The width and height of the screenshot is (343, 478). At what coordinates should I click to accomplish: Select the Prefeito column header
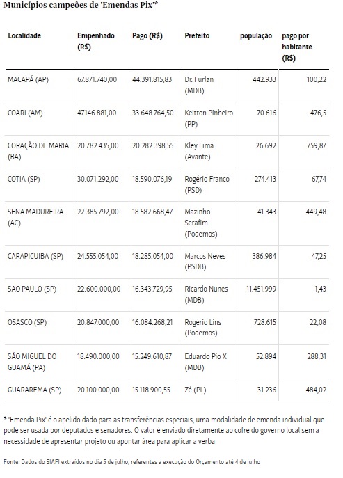(x=197, y=35)
